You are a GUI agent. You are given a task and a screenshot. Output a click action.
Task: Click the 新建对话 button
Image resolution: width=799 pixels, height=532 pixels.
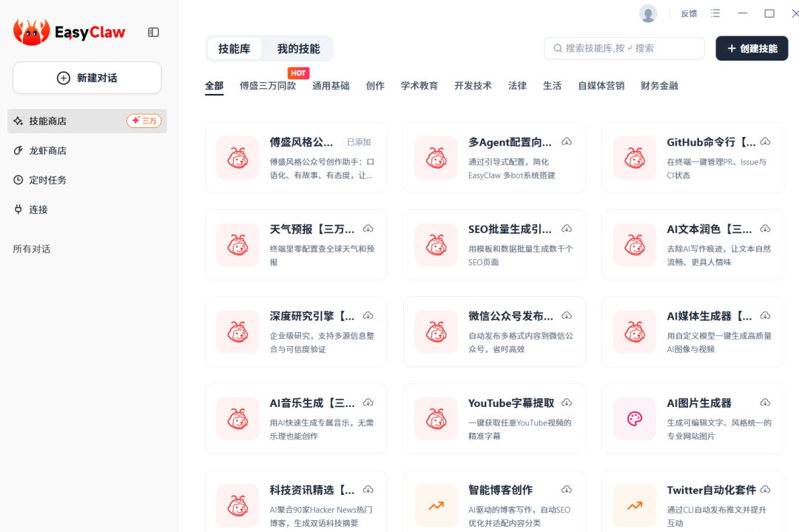tap(87, 78)
